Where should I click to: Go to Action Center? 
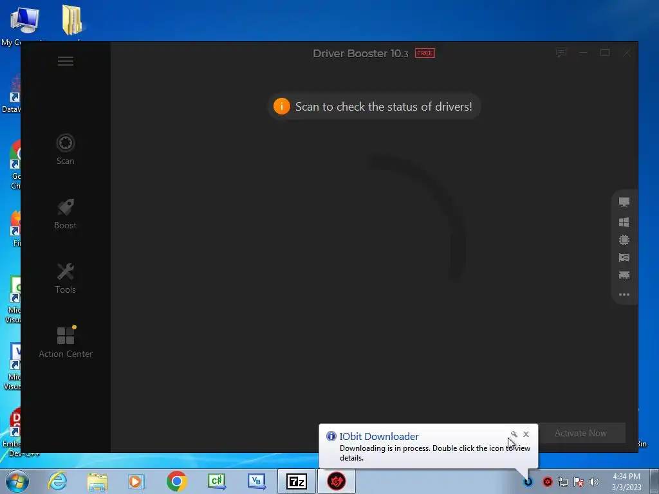point(66,342)
